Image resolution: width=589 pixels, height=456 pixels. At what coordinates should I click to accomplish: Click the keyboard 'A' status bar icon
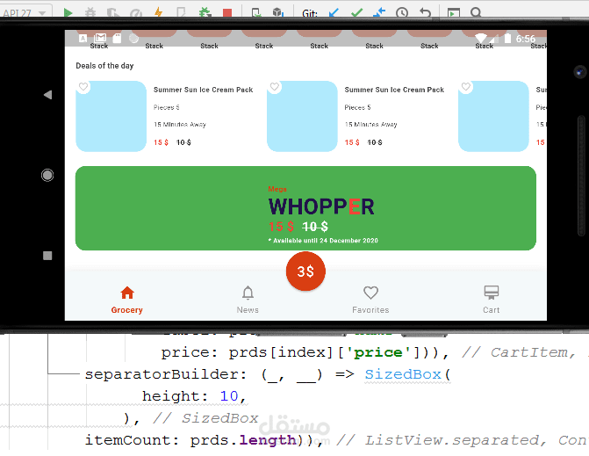[83, 39]
